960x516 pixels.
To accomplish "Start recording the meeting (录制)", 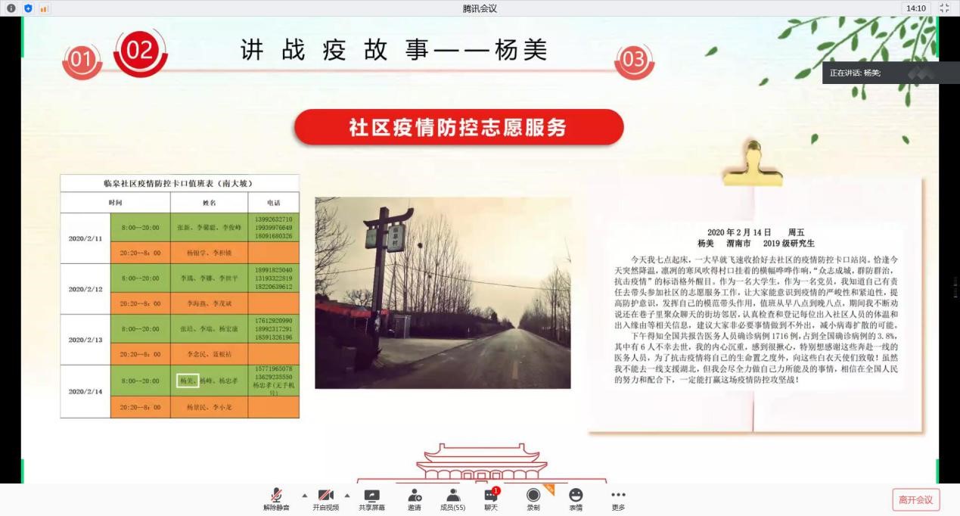I will click(533, 499).
